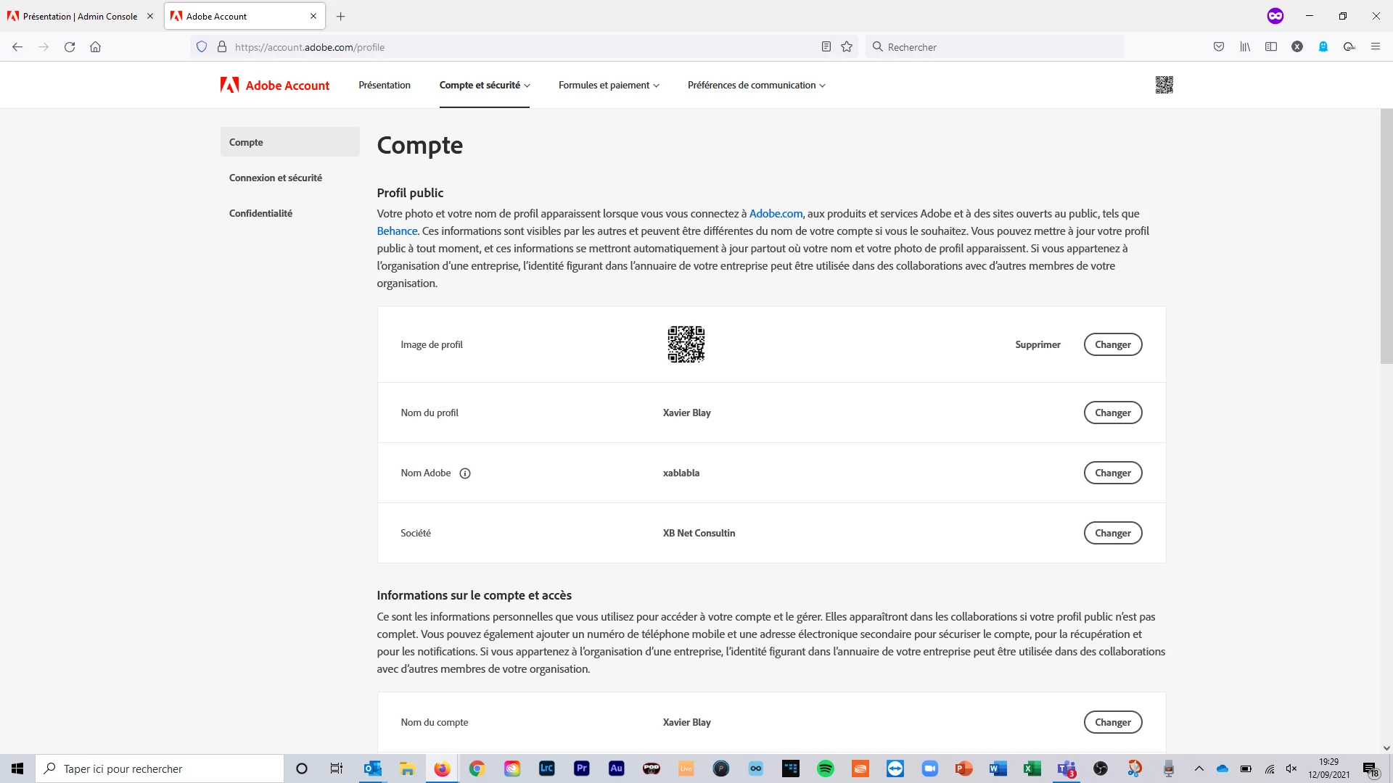Open Premiere Pro from the taskbar

(581, 768)
